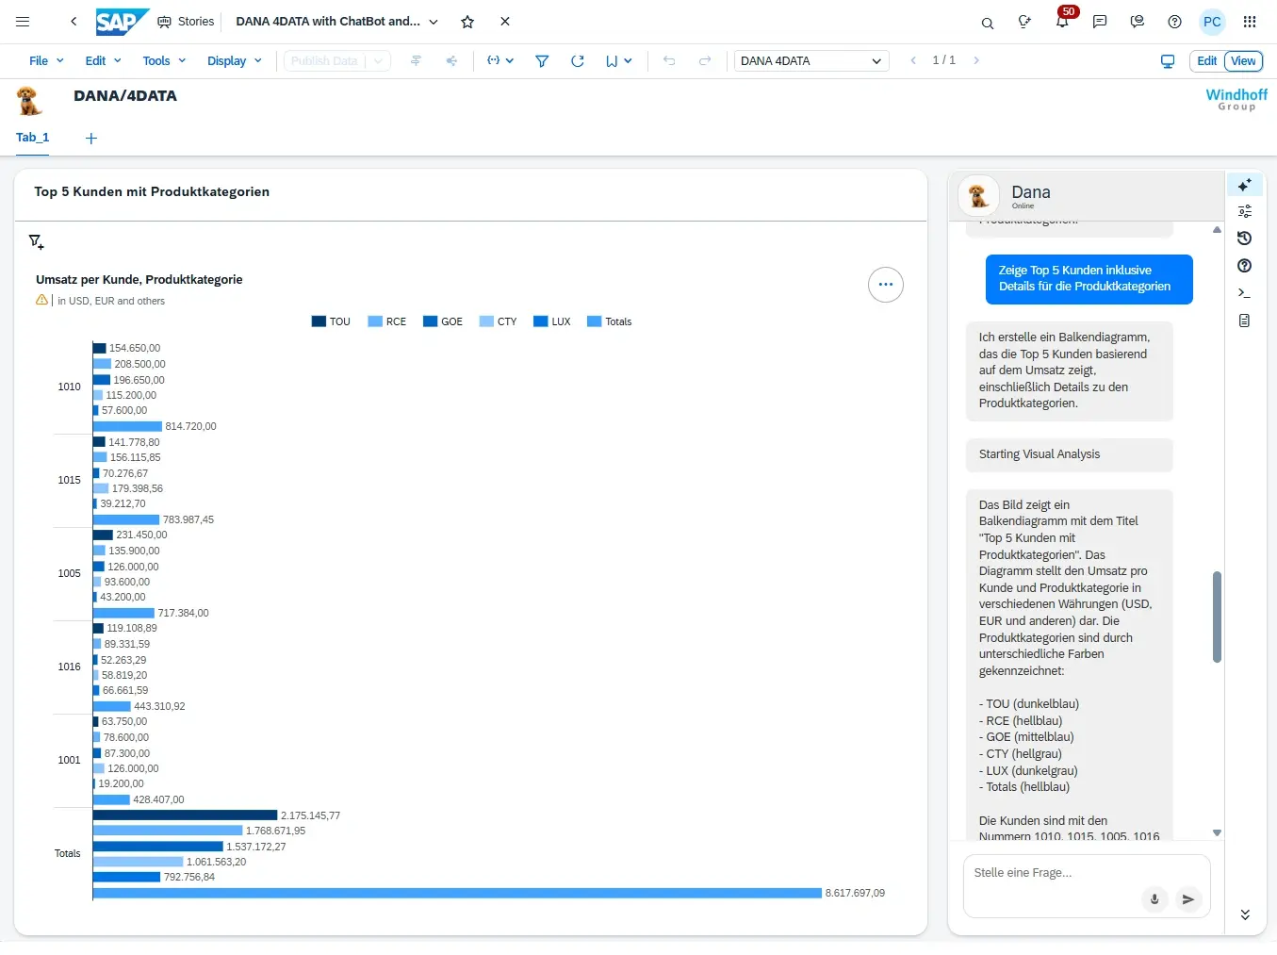
Task: Toggle the favorite star for this story
Action: (467, 22)
